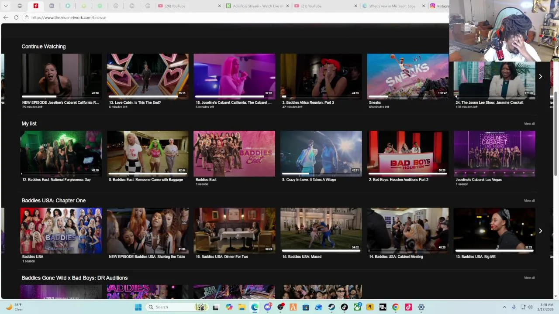Open Microsoft Store from the taskbar
This screenshot has height=314, width=559.
click(306, 307)
